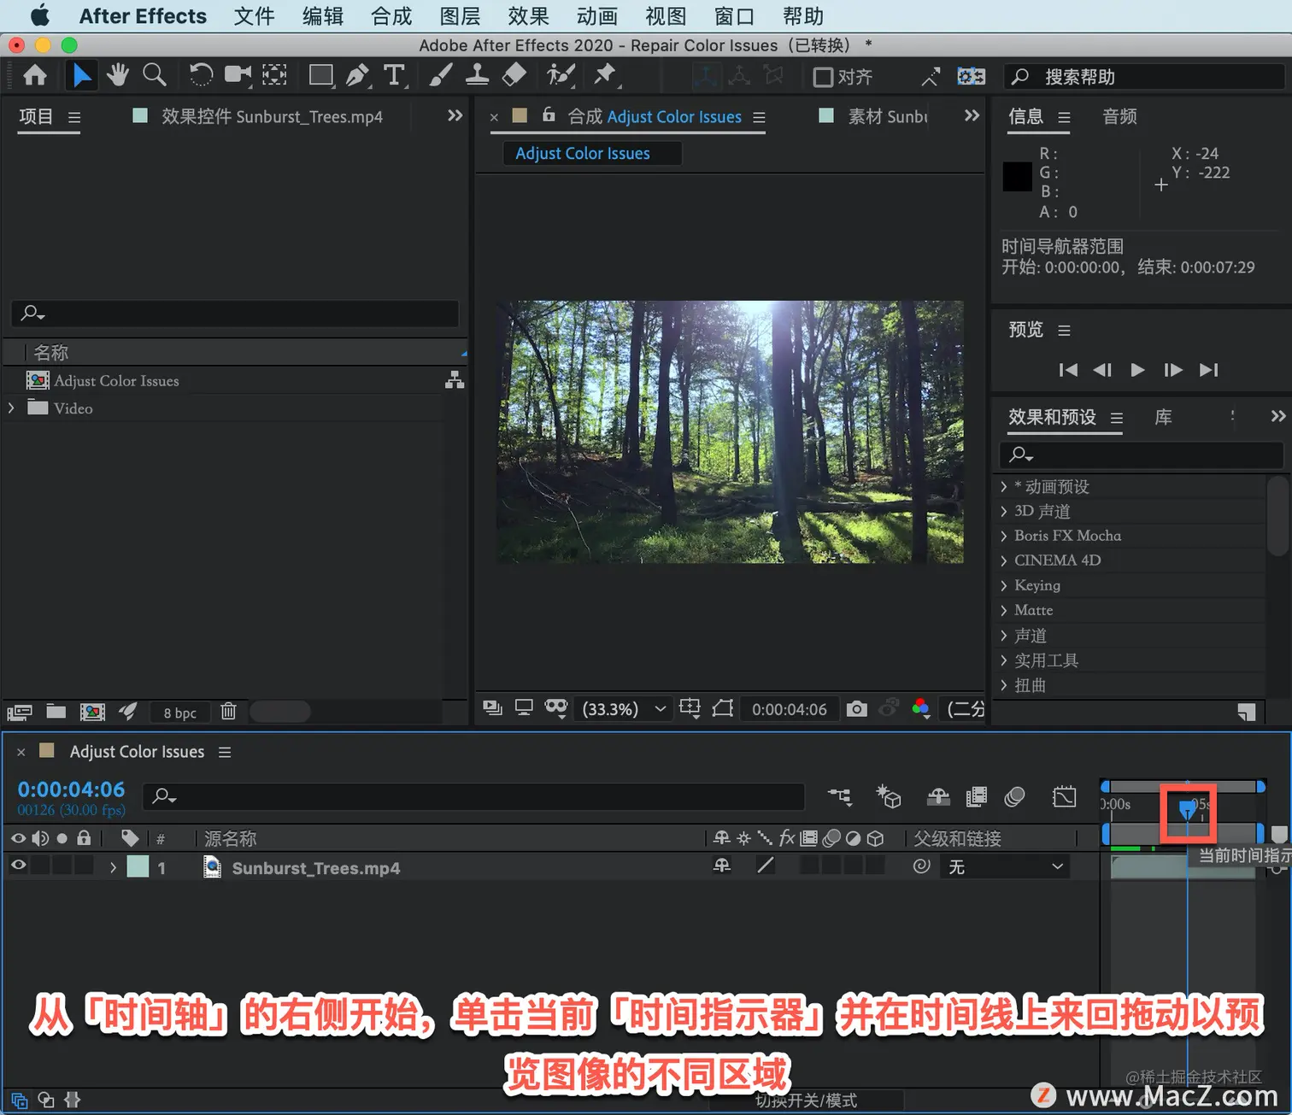Viewport: 1292px width, 1115px height.
Task: Expand the Video folder in project panel
Action: pos(11,408)
